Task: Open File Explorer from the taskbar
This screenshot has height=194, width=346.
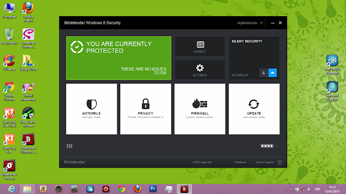Action: [x=28, y=189]
